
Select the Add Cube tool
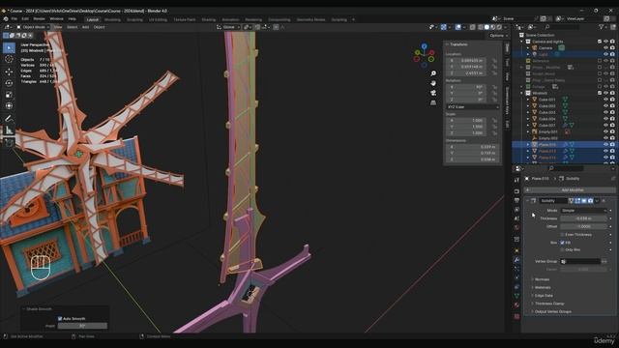[x=9, y=142]
